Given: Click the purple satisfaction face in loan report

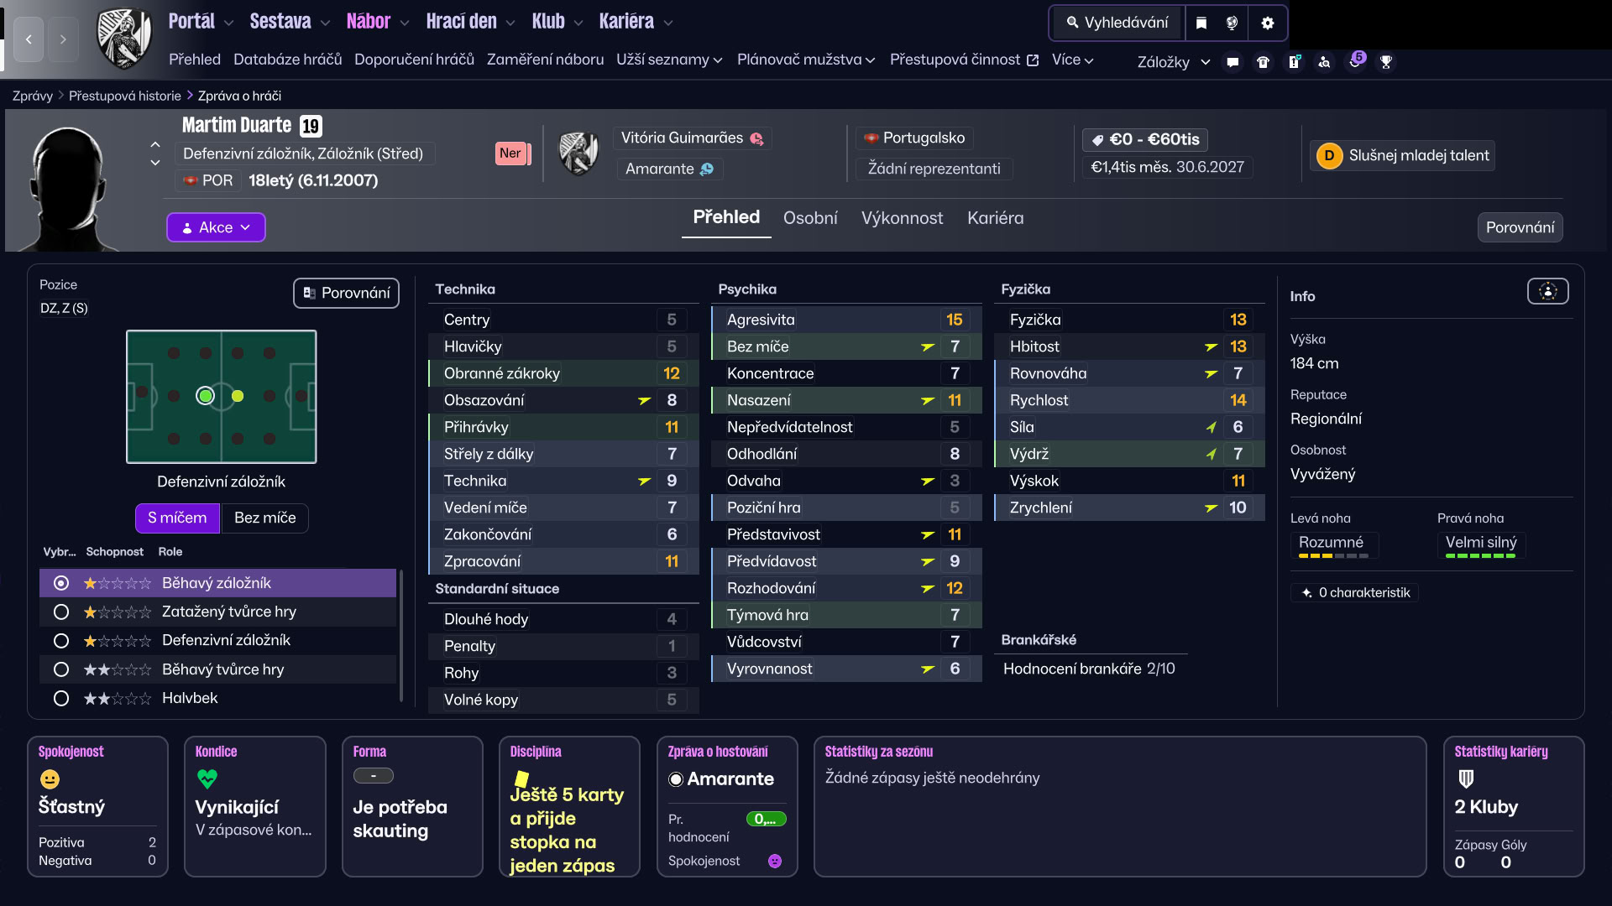Looking at the screenshot, I should point(775,861).
